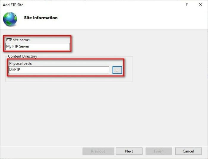
Task: Click the "Physical path:" label
Action: click(x=21, y=63)
